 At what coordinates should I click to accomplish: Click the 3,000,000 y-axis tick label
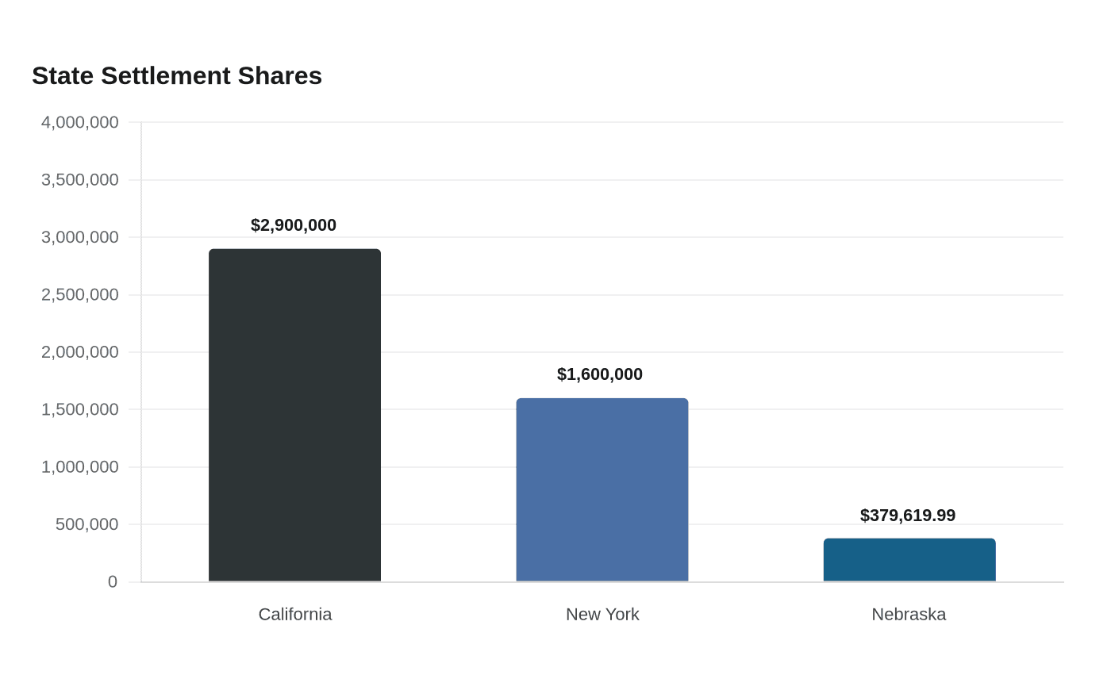tap(80, 237)
